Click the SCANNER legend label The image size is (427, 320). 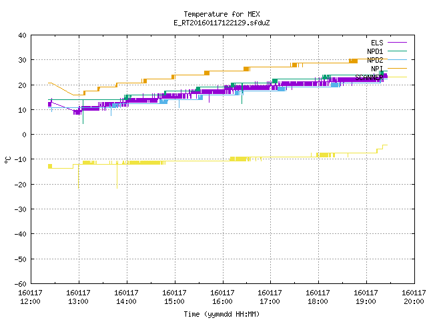pyautogui.click(x=369, y=77)
